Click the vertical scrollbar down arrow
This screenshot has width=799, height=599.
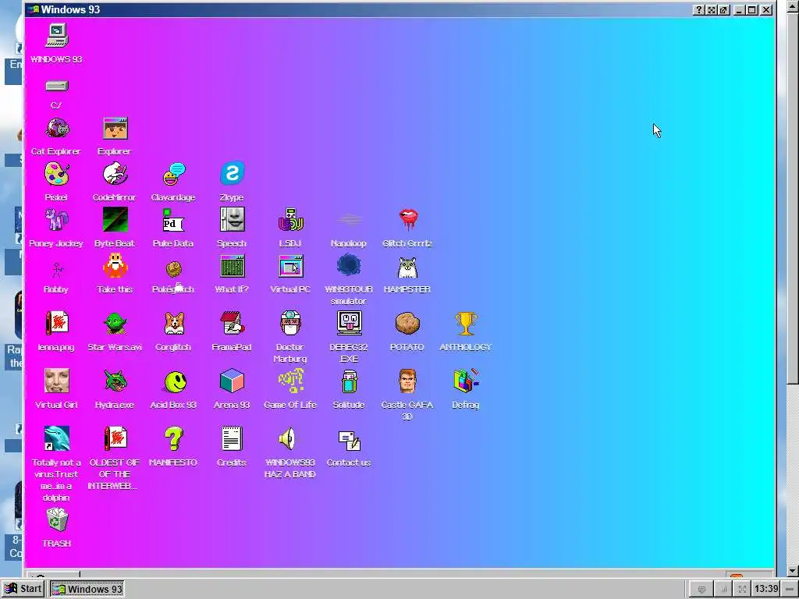tap(793, 570)
